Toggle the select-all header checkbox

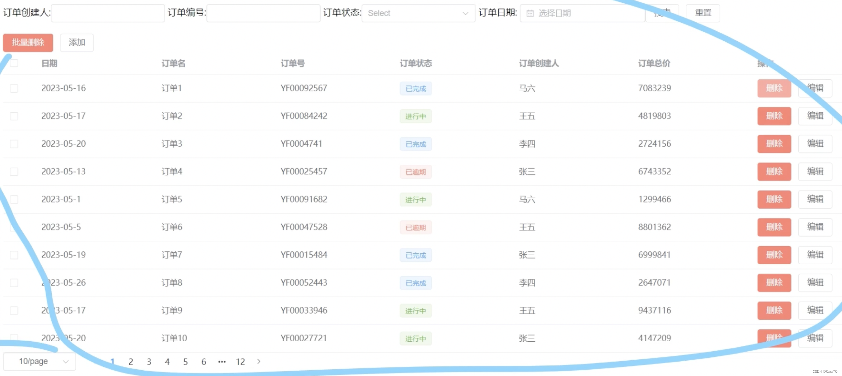14,63
